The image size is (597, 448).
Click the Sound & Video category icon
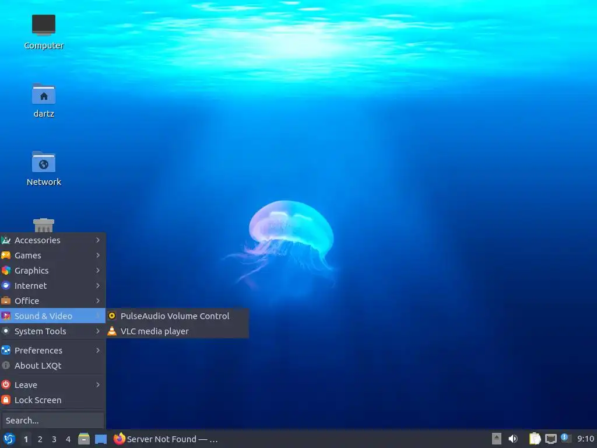coord(6,316)
